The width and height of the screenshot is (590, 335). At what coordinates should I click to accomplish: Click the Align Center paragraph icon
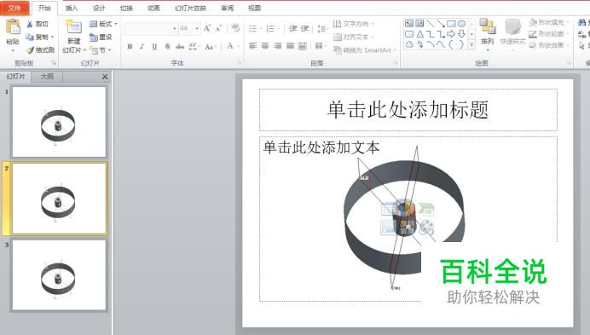[x=265, y=46]
